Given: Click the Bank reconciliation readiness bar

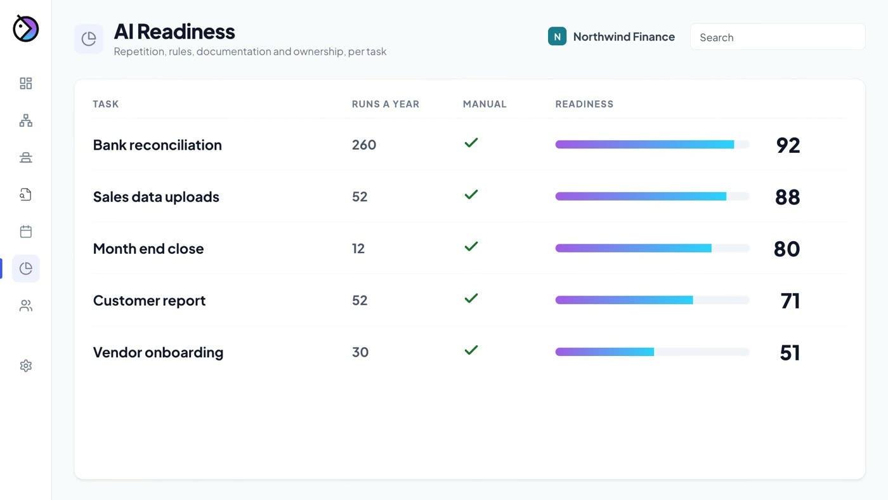Looking at the screenshot, I should [x=652, y=145].
